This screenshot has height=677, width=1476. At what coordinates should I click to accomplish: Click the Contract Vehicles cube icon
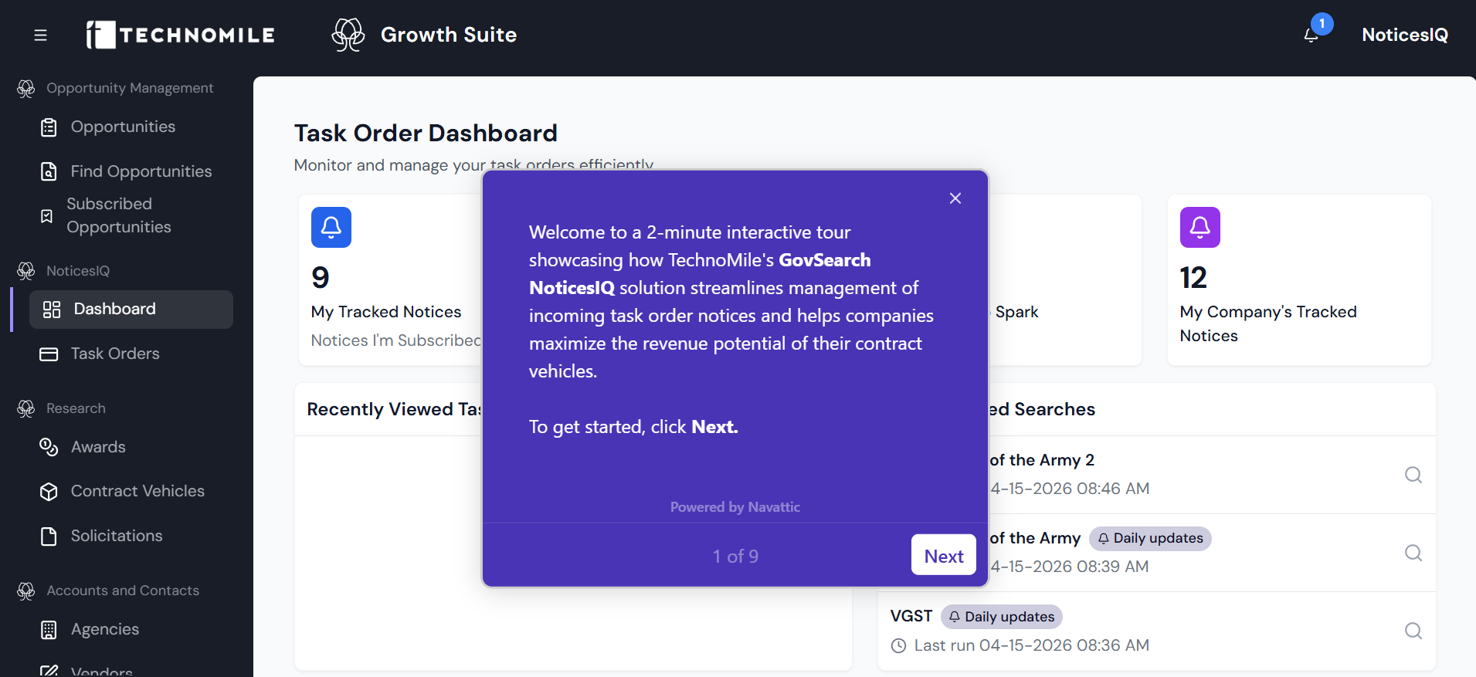point(49,492)
